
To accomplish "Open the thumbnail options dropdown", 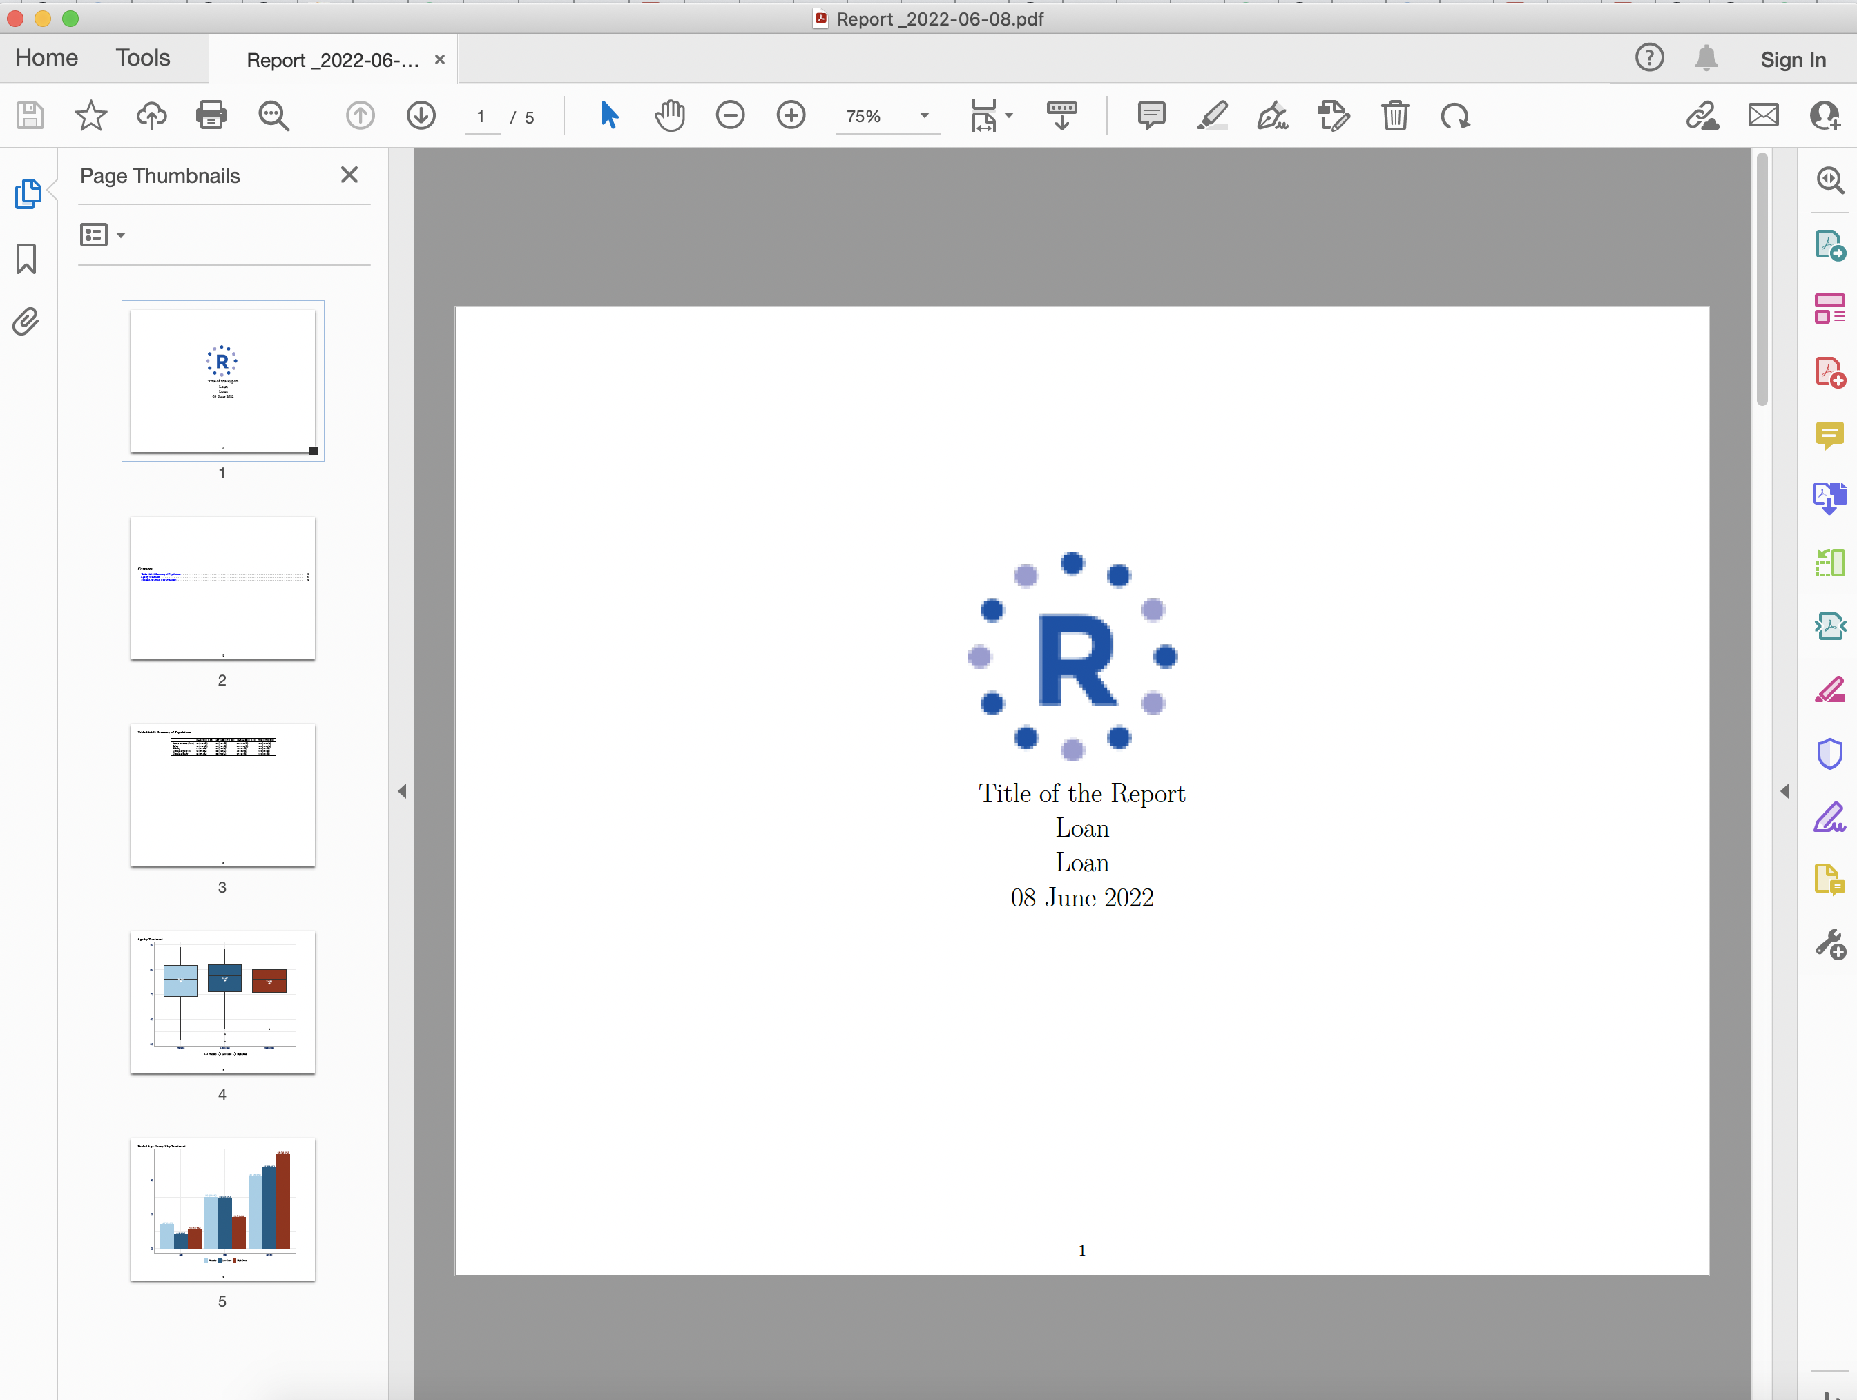I will [102, 235].
